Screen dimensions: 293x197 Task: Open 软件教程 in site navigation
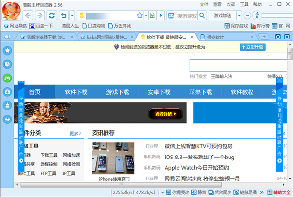[x=242, y=92]
